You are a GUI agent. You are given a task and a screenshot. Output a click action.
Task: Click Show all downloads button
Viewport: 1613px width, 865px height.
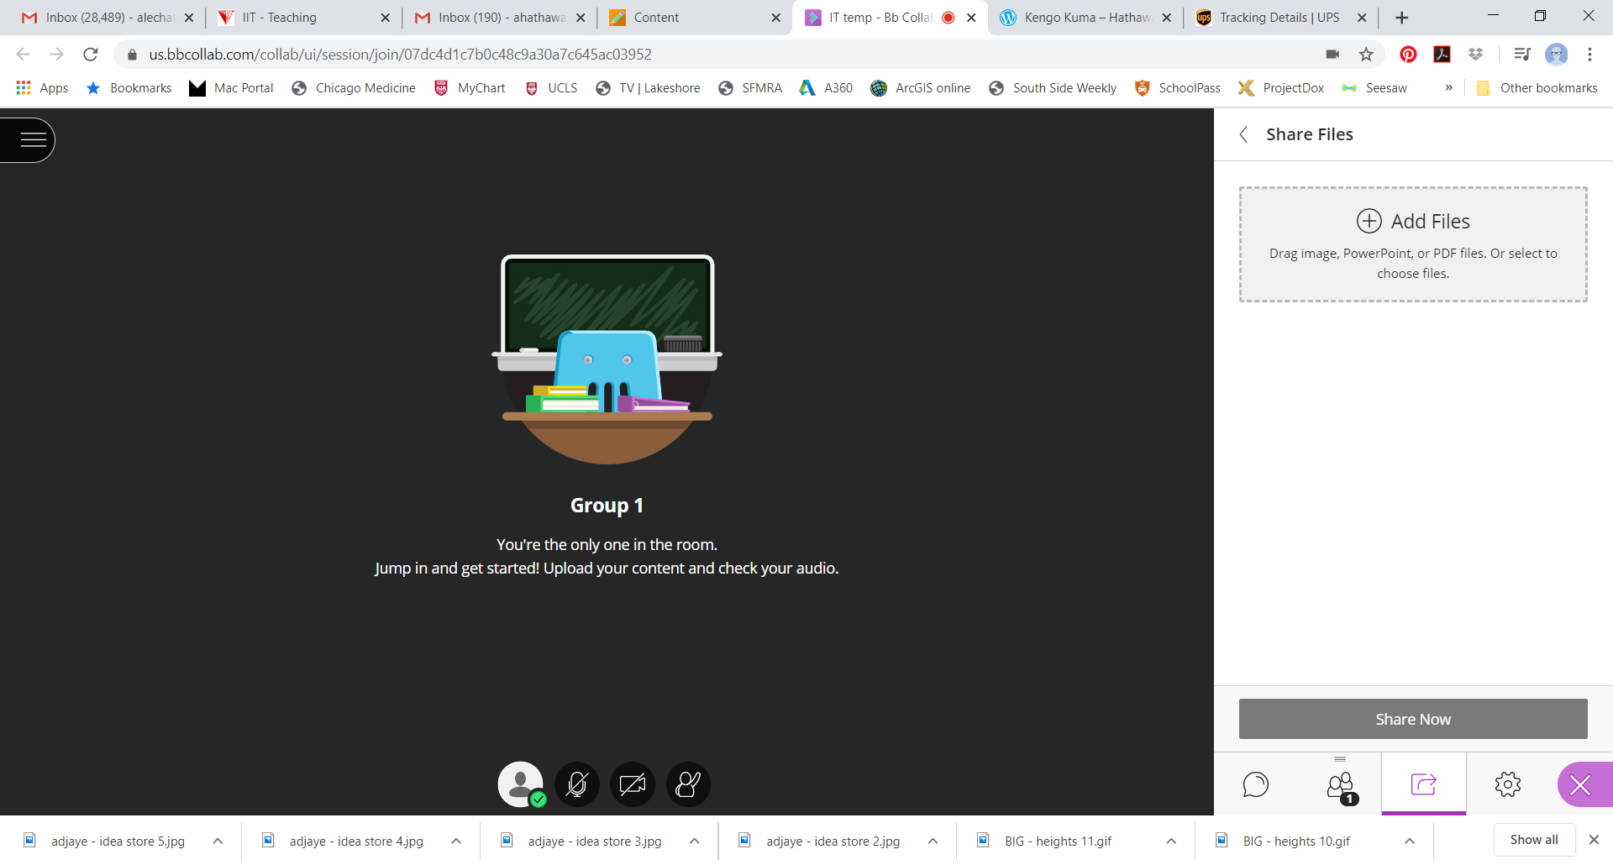point(1533,840)
